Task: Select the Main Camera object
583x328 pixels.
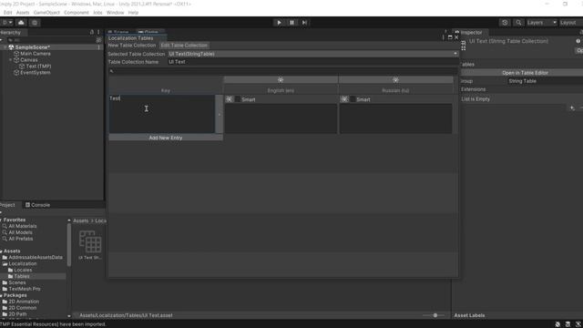Action: pyautogui.click(x=36, y=54)
